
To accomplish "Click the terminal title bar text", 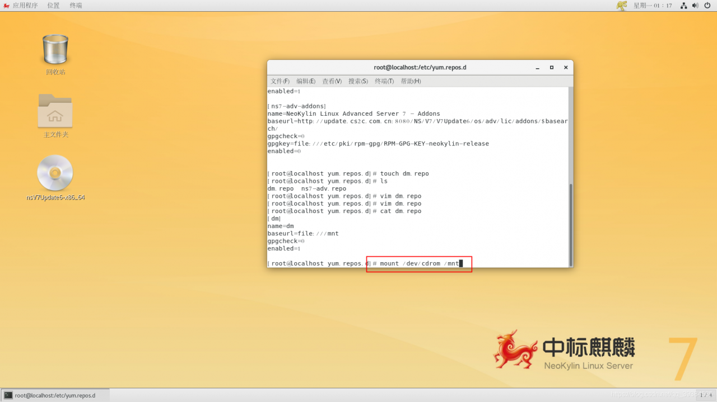I will click(420, 68).
